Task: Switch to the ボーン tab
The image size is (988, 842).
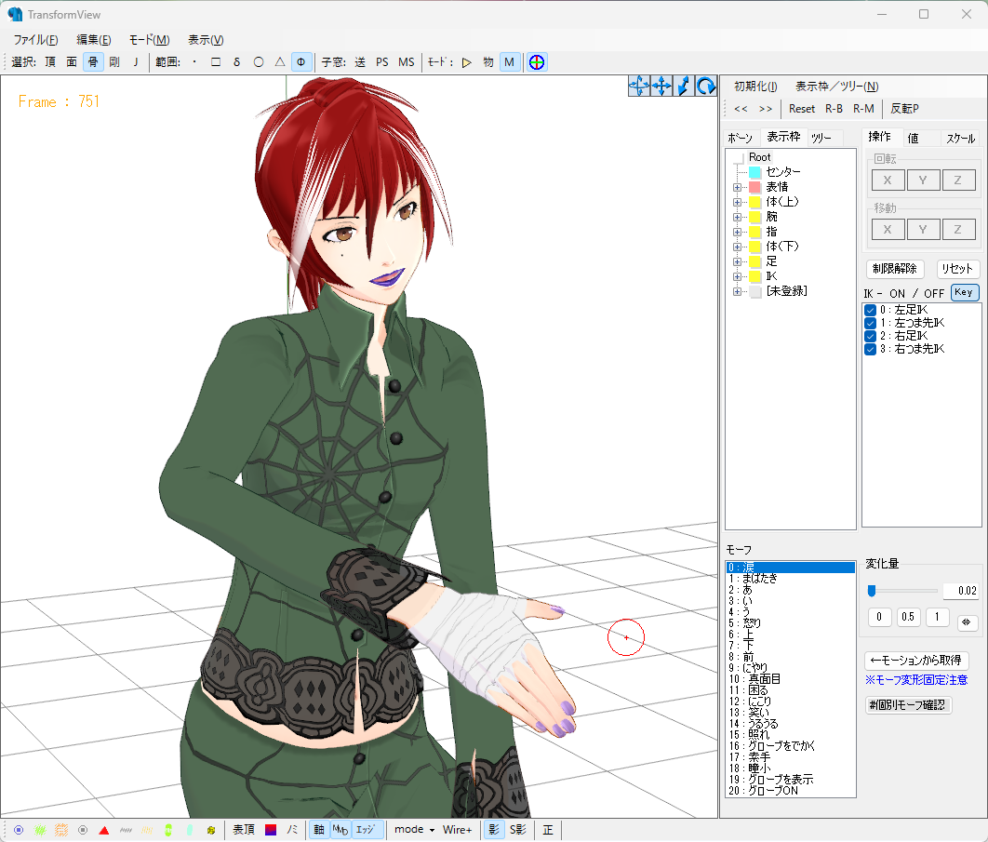Action: 740,138
